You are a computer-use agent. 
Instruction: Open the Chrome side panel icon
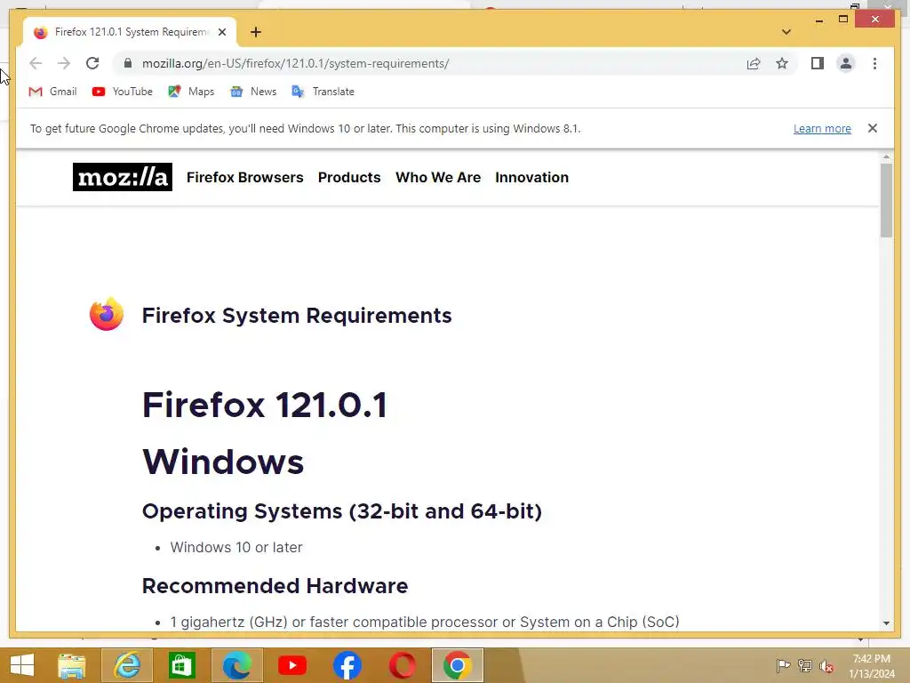[818, 63]
